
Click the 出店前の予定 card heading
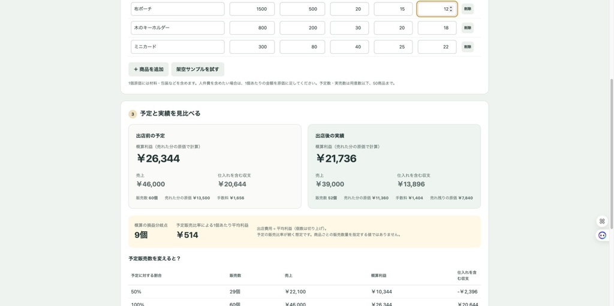(x=151, y=136)
